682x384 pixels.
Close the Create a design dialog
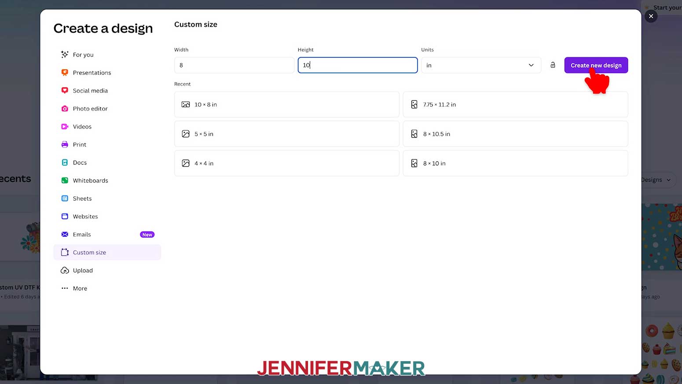[x=651, y=16]
